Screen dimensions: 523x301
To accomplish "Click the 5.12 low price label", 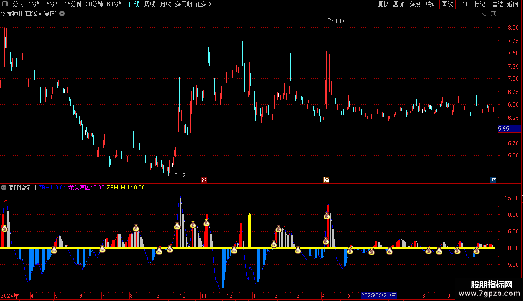I will 180,175.
